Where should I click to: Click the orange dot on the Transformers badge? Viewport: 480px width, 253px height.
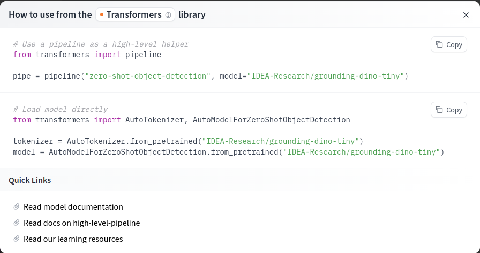[x=102, y=14]
